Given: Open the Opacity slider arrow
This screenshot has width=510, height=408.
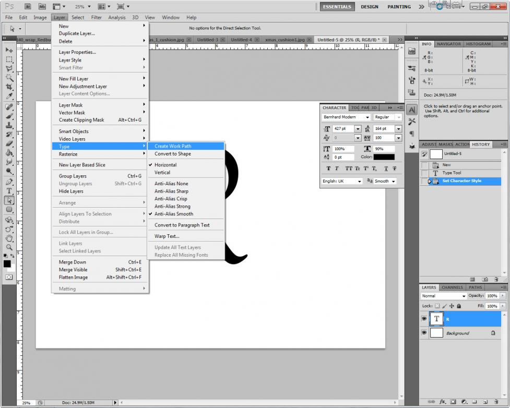Looking at the screenshot, I should (503, 295).
